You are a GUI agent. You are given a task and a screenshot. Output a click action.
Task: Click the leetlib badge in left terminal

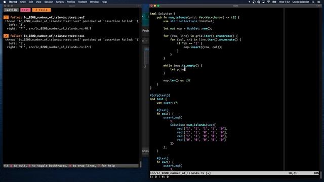(11, 10)
